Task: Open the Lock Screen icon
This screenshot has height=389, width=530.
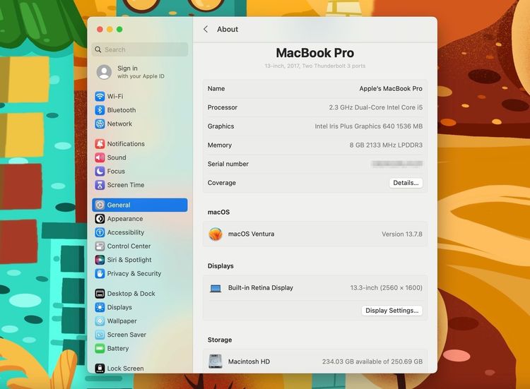Action: [100, 369]
